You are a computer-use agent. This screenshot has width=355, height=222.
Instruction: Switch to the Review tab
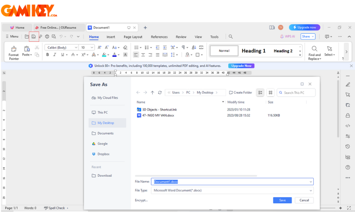(181, 37)
